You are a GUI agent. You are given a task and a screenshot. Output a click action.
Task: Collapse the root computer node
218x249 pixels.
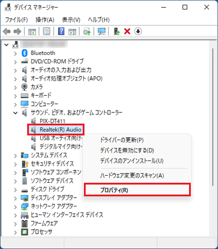(x=6, y=45)
